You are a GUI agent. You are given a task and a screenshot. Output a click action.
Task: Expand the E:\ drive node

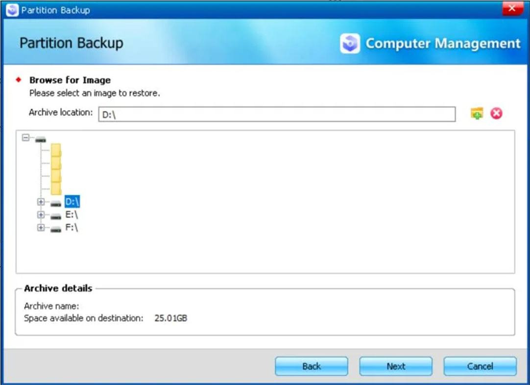(x=41, y=214)
